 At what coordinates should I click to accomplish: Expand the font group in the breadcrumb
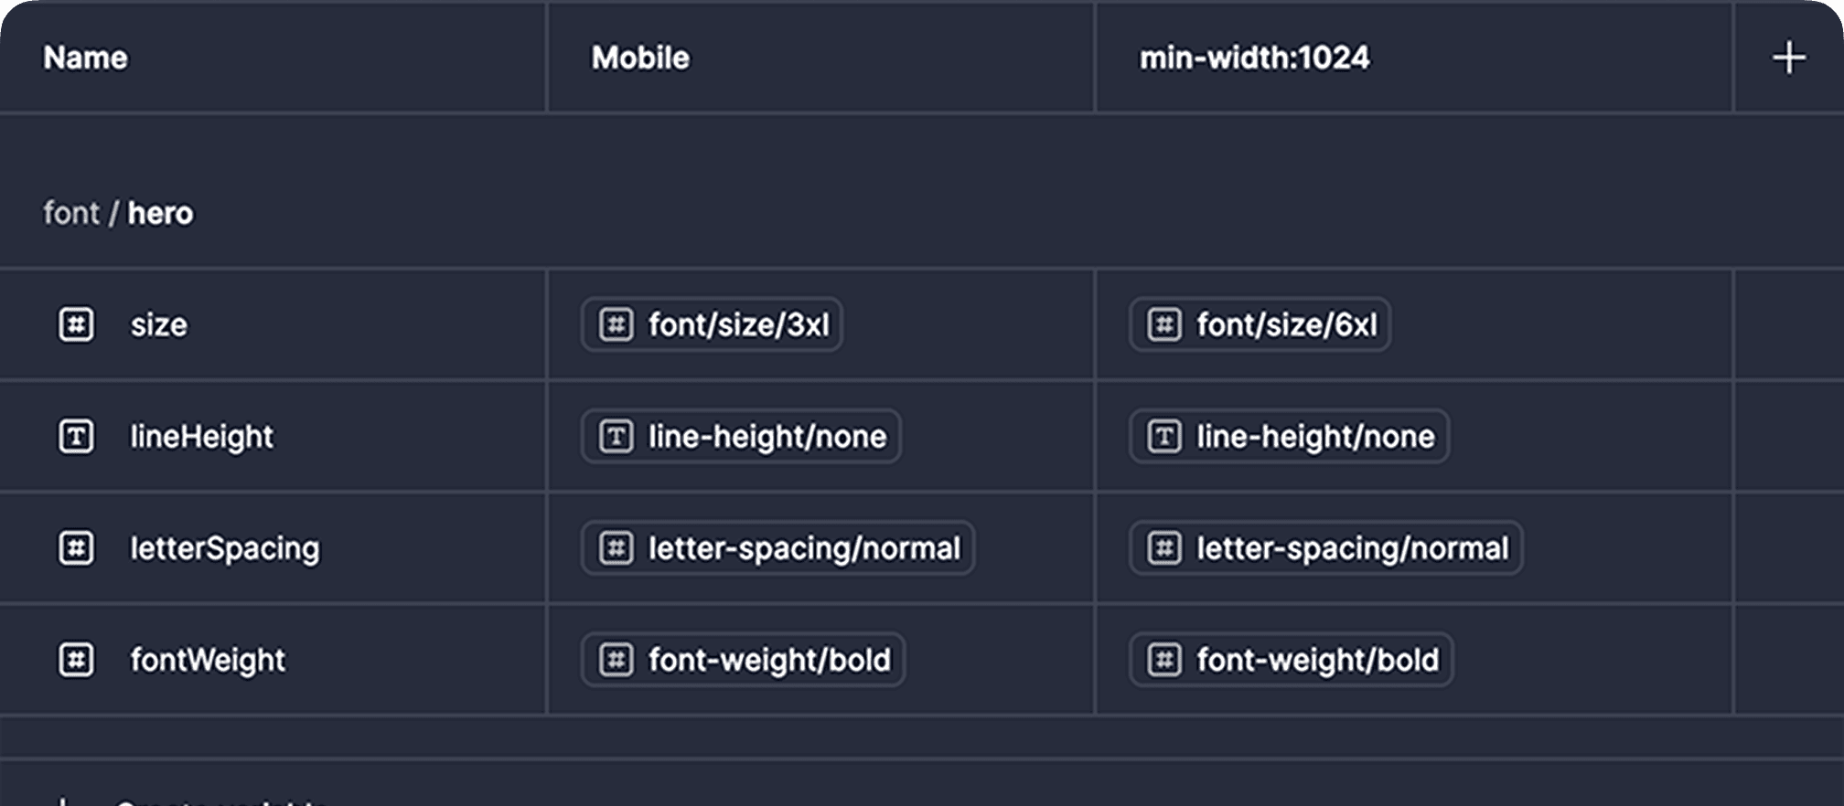tap(72, 213)
